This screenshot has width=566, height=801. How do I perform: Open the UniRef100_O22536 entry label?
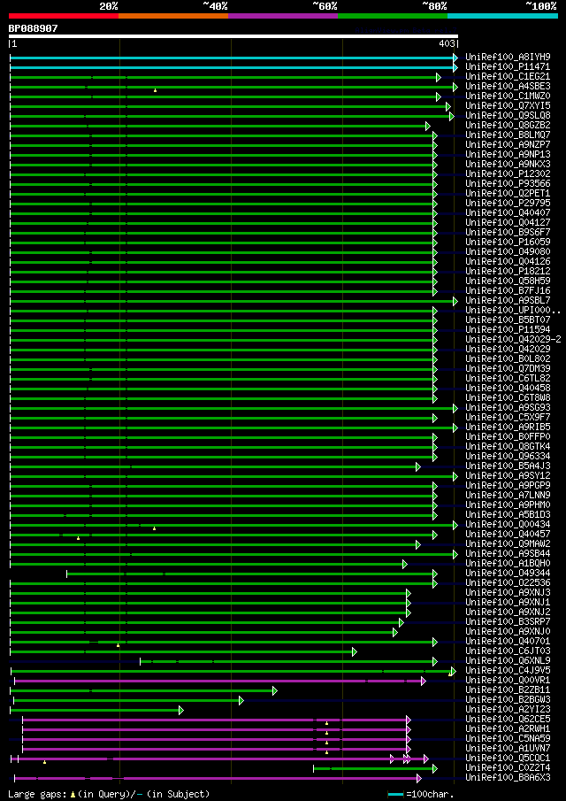coord(508,583)
